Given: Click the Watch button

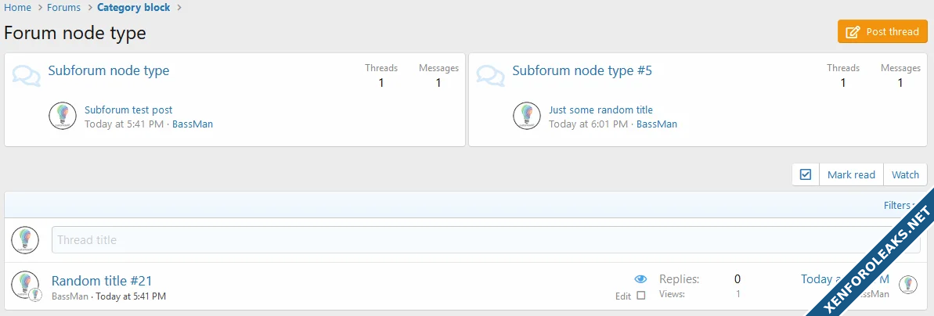Looking at the screenshot, I should pyautogui.click(x=905, y=175).
